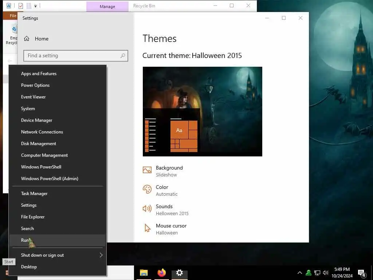Open the network tray icon
The width and height of the screenshot is (373, 280).
pyautogui.click(x=317, y=273)
